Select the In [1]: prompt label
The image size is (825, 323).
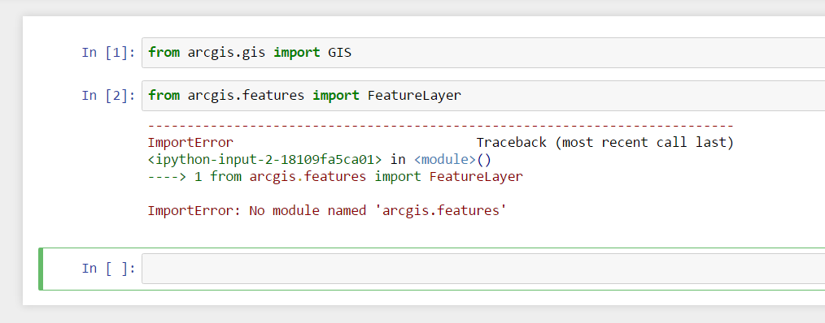[x=108, y=53]
